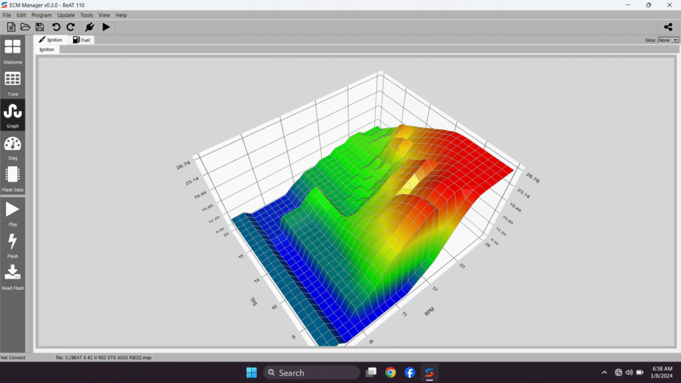
Task: Open the Flash Data panel
Action: coord(13,178)
